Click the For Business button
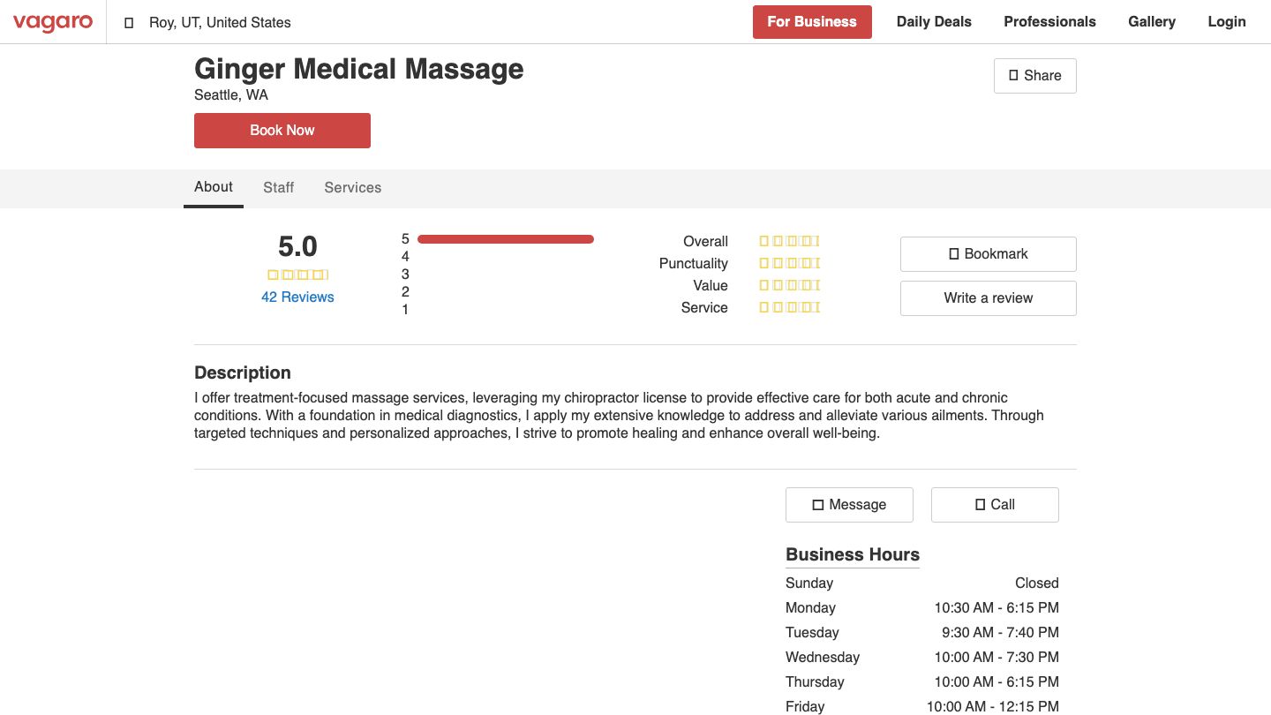 click(812, 21)
